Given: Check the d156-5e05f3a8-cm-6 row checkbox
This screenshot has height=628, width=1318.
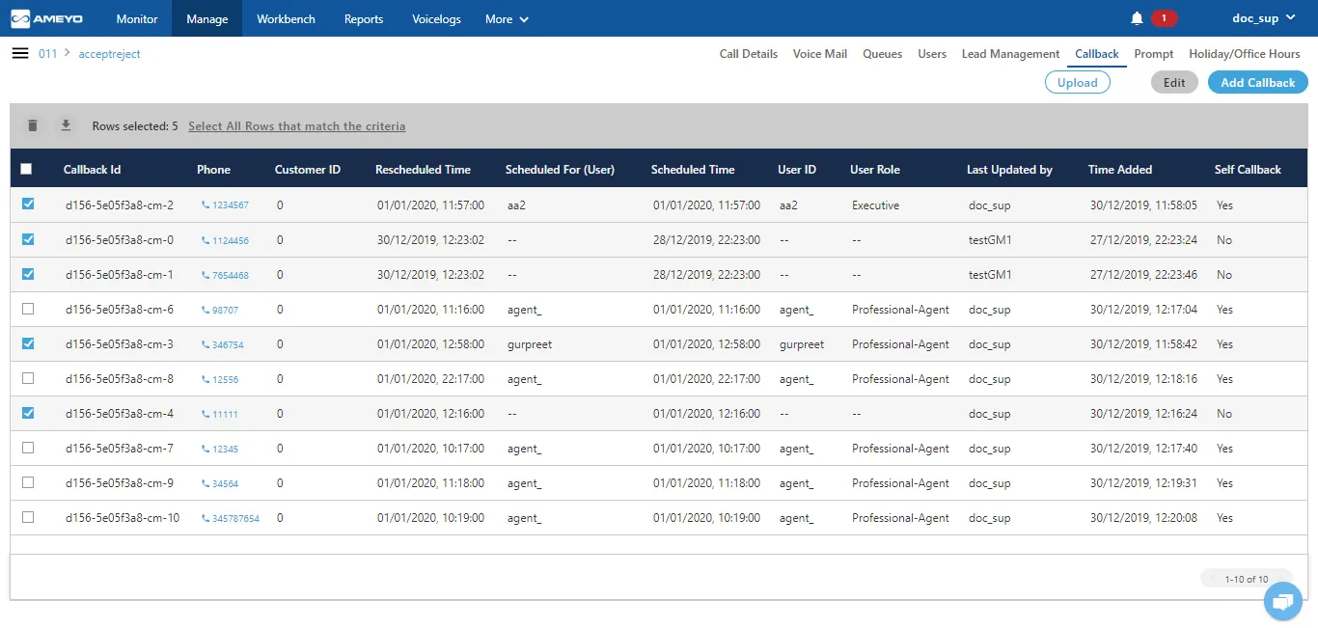Looking at the screenshot, I should click(27, 309).
